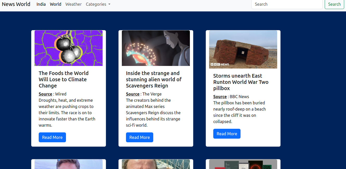The image size is (346, 169).
Task: Read More on East Runton pillbox story
Action: [x=227, y=134]
